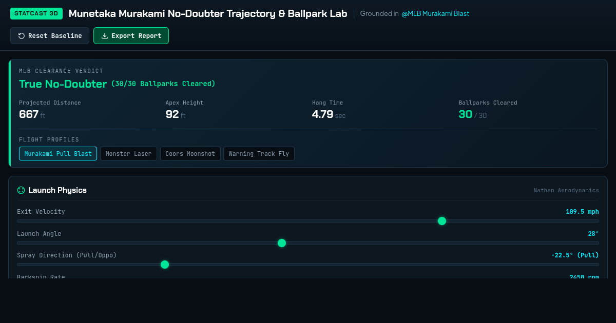Click the Export Report button

(x=131, y=36)
